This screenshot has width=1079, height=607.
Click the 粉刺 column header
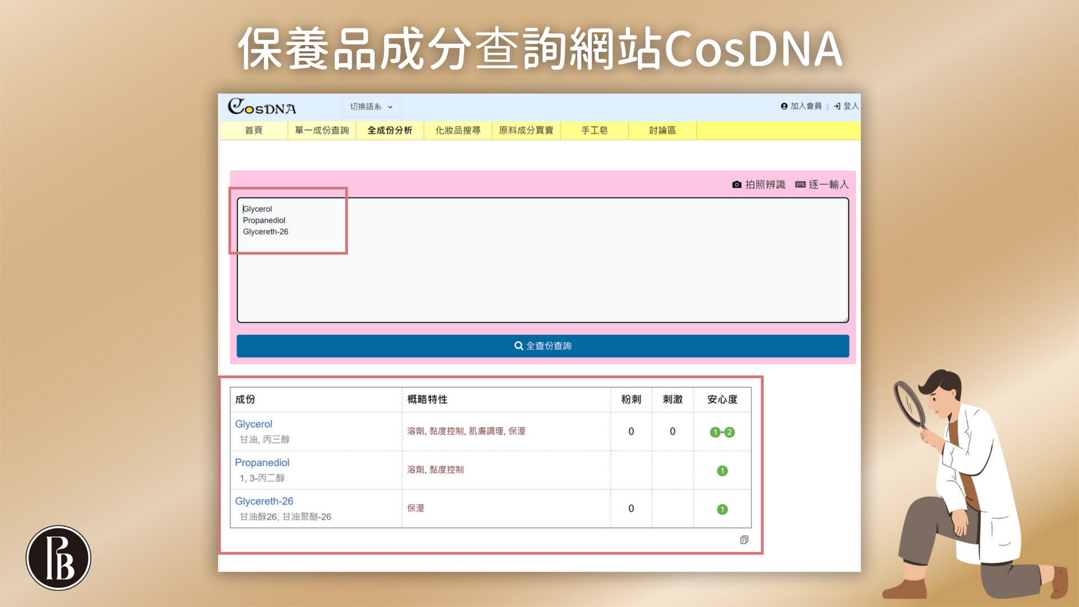[631, 400]
